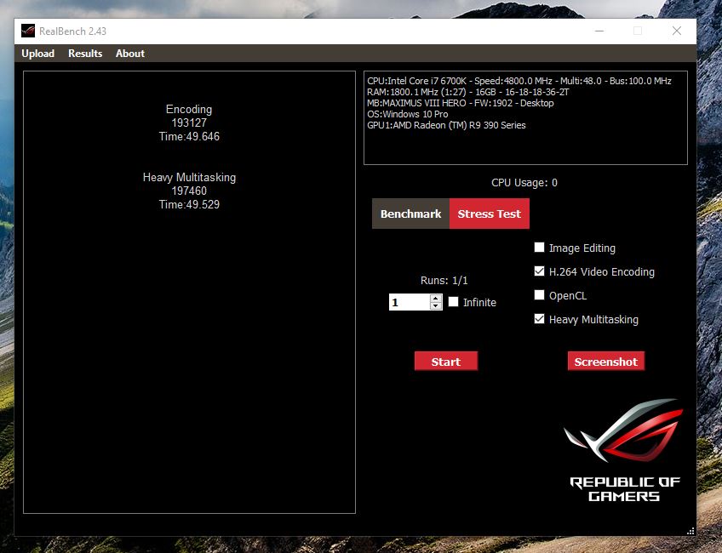Image resolution: width=722 pixels, height=553 pixels.
Task: Click the runs number input field
Action: point(410,302)
